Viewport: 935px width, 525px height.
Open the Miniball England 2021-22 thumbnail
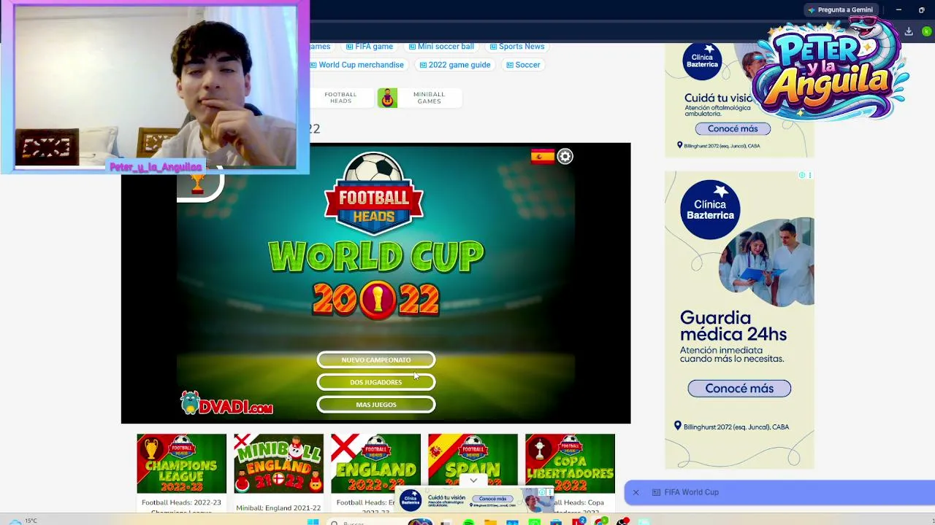click(x=278, y=464)
